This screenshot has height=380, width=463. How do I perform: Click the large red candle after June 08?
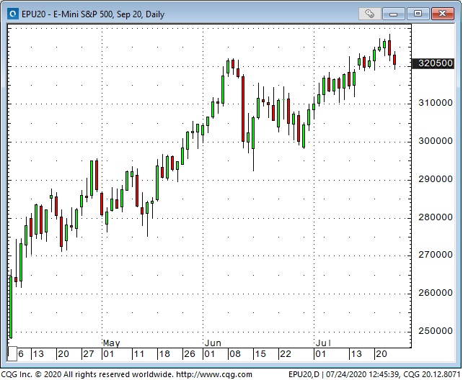(x=243, y=109)
